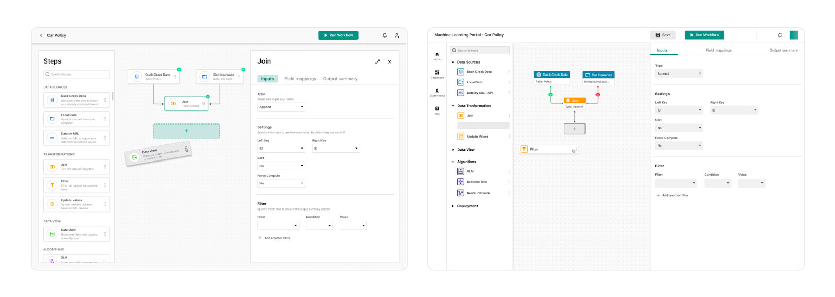Select Local Data step card in Steps panel
The image size is (835, 297).
[x=77, y=119]
